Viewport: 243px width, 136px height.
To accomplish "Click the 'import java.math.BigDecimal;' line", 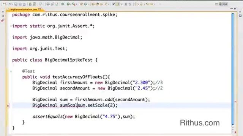I will pos(47,37).
